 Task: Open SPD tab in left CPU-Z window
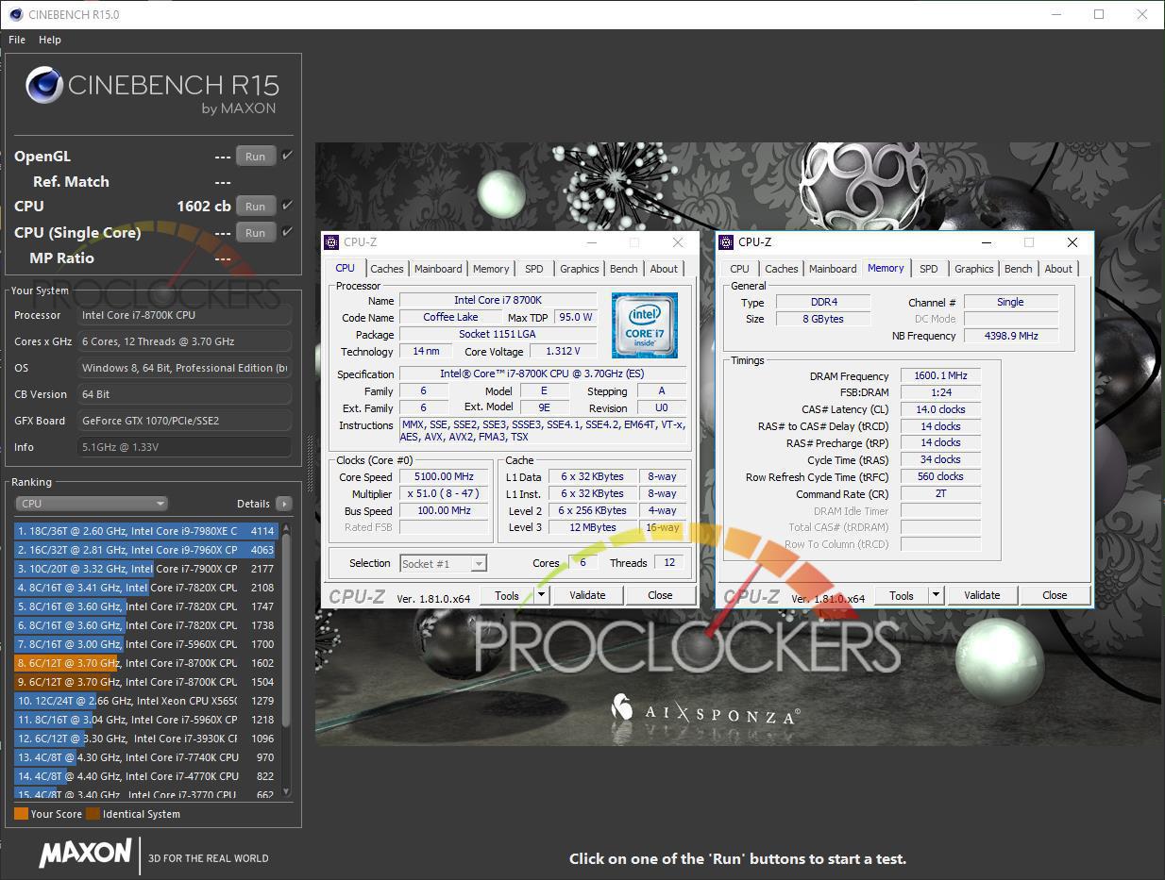534,269
